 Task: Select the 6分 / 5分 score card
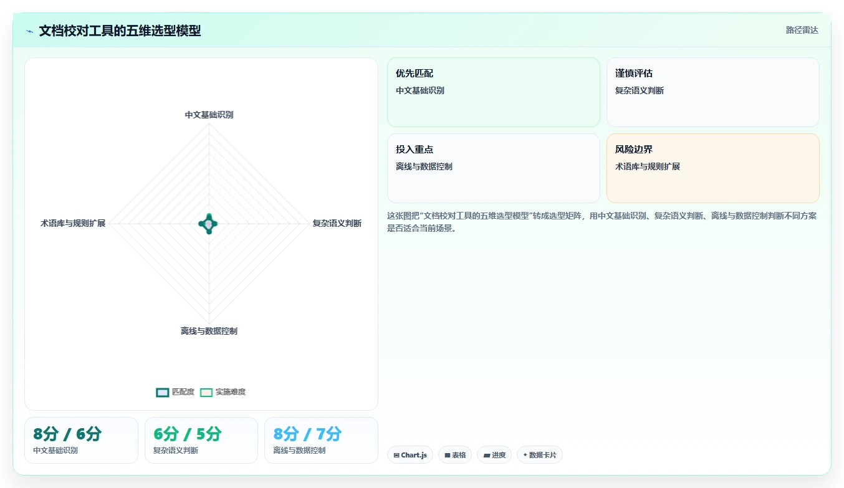pyautogui.click(x=201, y=440)
